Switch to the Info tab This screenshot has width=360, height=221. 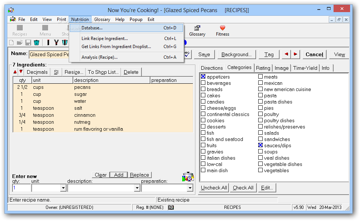[x=325, y=68]
